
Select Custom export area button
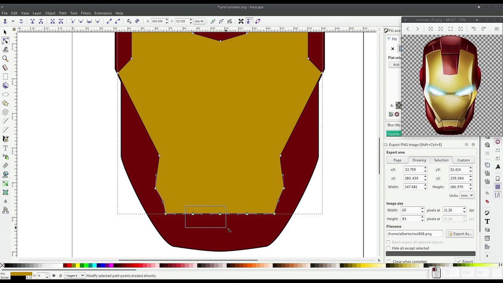coord(463,160)
